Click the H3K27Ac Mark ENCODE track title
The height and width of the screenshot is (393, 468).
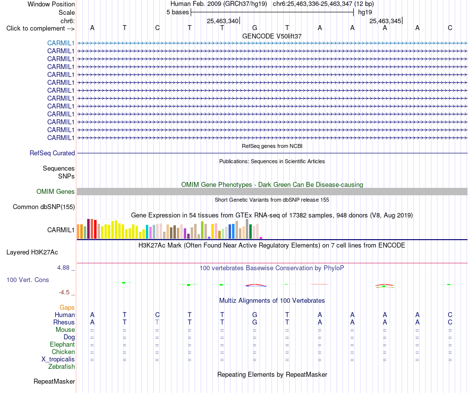point(272,246)
